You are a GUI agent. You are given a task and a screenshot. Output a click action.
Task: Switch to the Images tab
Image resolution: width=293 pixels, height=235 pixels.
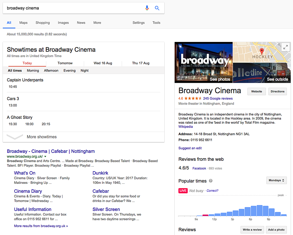[63, 23]
